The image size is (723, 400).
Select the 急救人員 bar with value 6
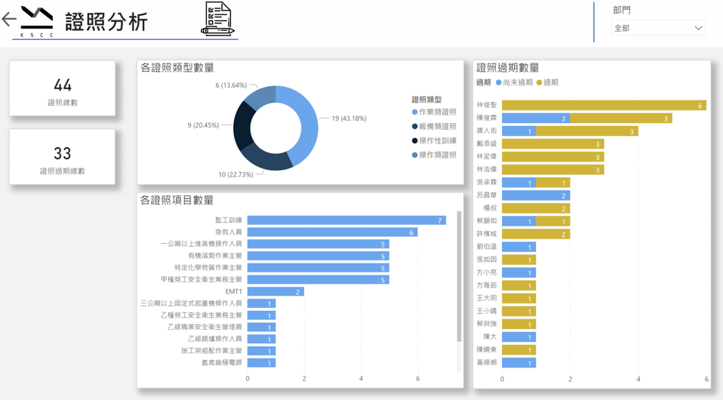(333, 232)
